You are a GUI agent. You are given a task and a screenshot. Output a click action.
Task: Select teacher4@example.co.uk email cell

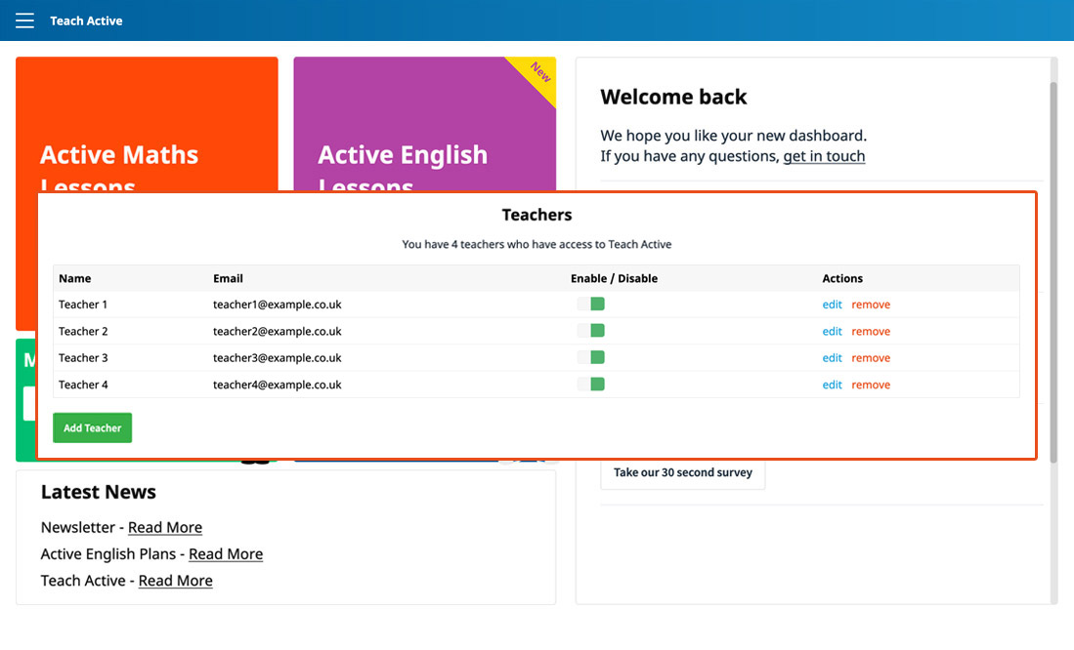pyautogui.click(x=278, y=385)
